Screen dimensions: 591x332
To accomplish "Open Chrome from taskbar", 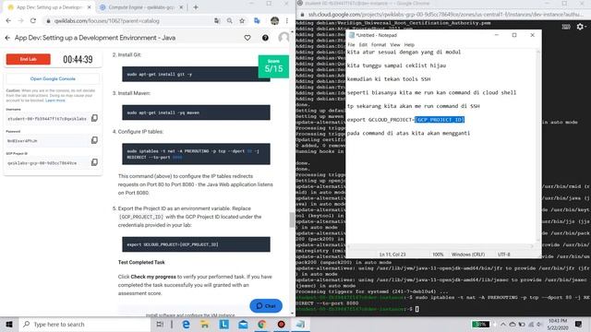I will 262,324.
